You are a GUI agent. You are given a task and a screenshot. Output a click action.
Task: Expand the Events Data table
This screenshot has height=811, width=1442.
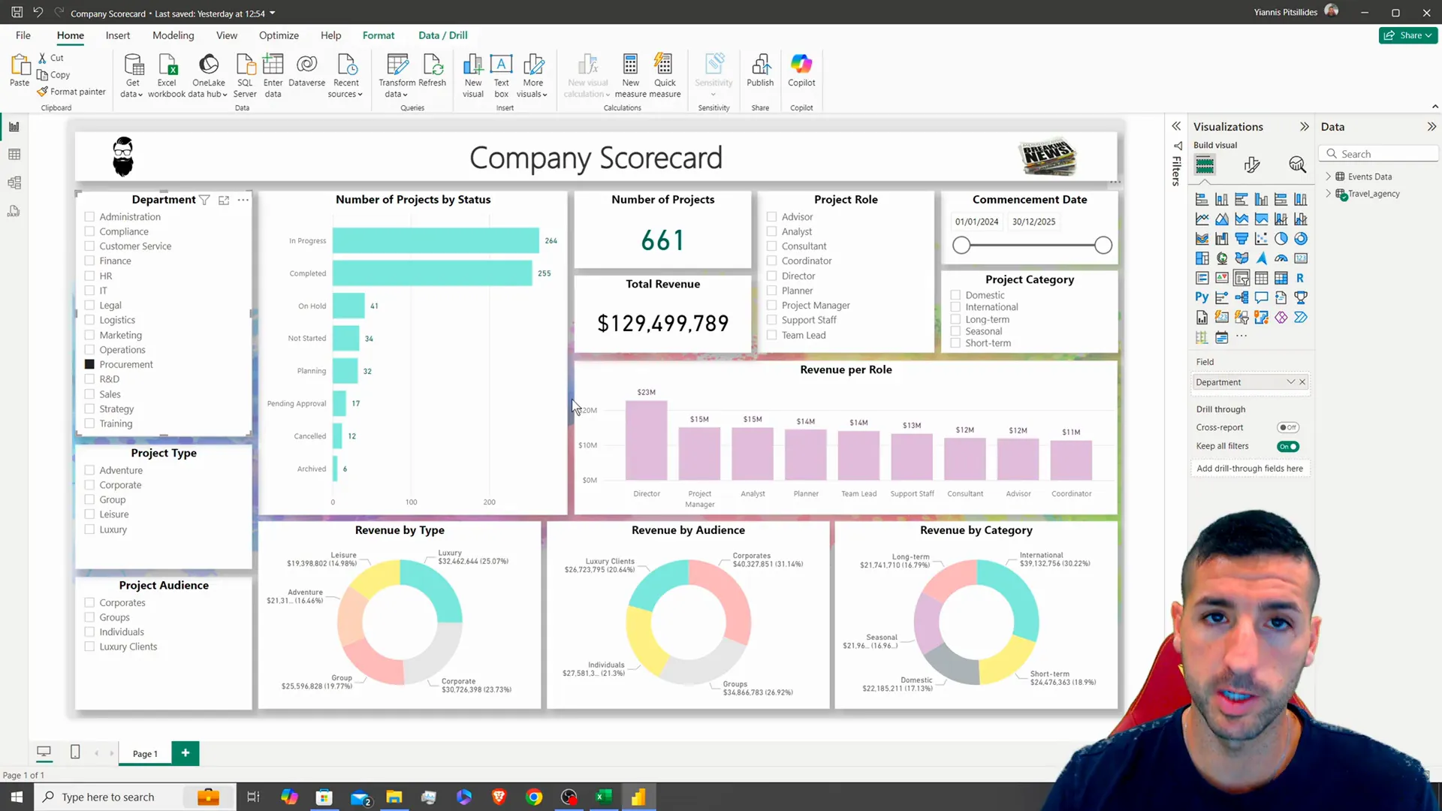tap(1328, 176)
